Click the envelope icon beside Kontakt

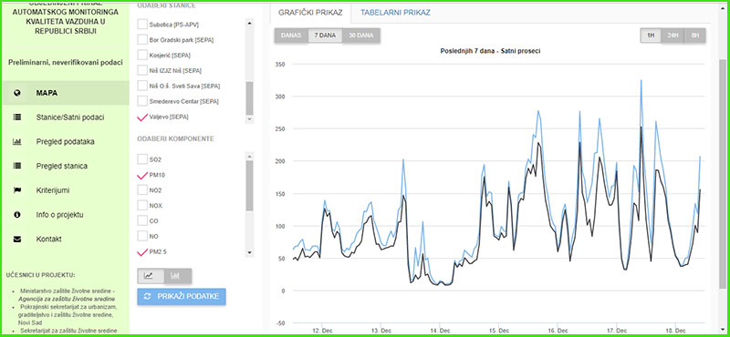pyautogui.click(x=17, y=240)
